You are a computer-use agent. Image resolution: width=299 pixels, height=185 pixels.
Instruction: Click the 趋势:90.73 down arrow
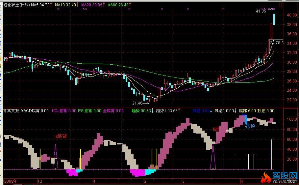coord(153,111)
